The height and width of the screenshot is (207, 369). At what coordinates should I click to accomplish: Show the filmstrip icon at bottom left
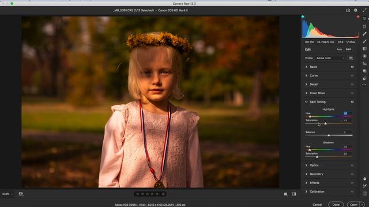(21, 194)
